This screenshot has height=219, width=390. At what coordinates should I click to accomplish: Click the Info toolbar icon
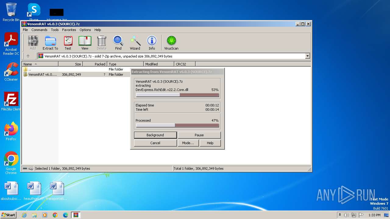pyautogui.click(x=152, y=43)
